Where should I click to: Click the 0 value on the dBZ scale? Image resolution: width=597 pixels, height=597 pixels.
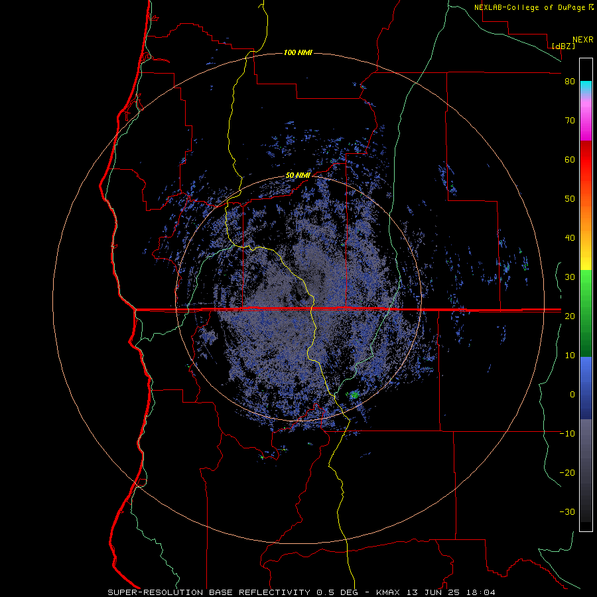pos(572,395)
